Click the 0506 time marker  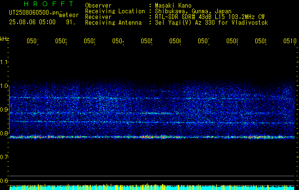click(175, 41)
